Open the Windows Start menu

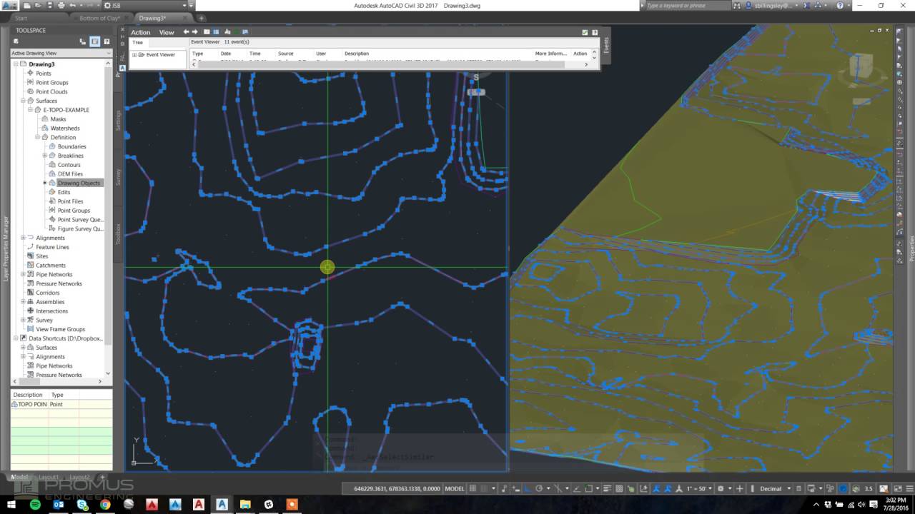click(x=11, y=505)
